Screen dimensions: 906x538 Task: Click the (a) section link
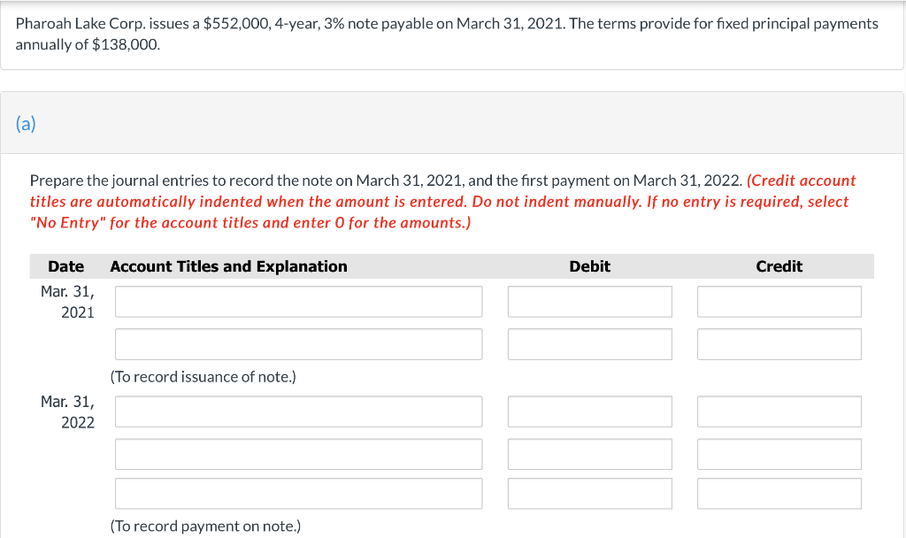point(27,124)
